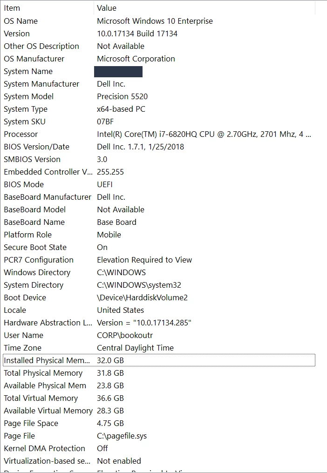Select the Version row

(159, 34)
